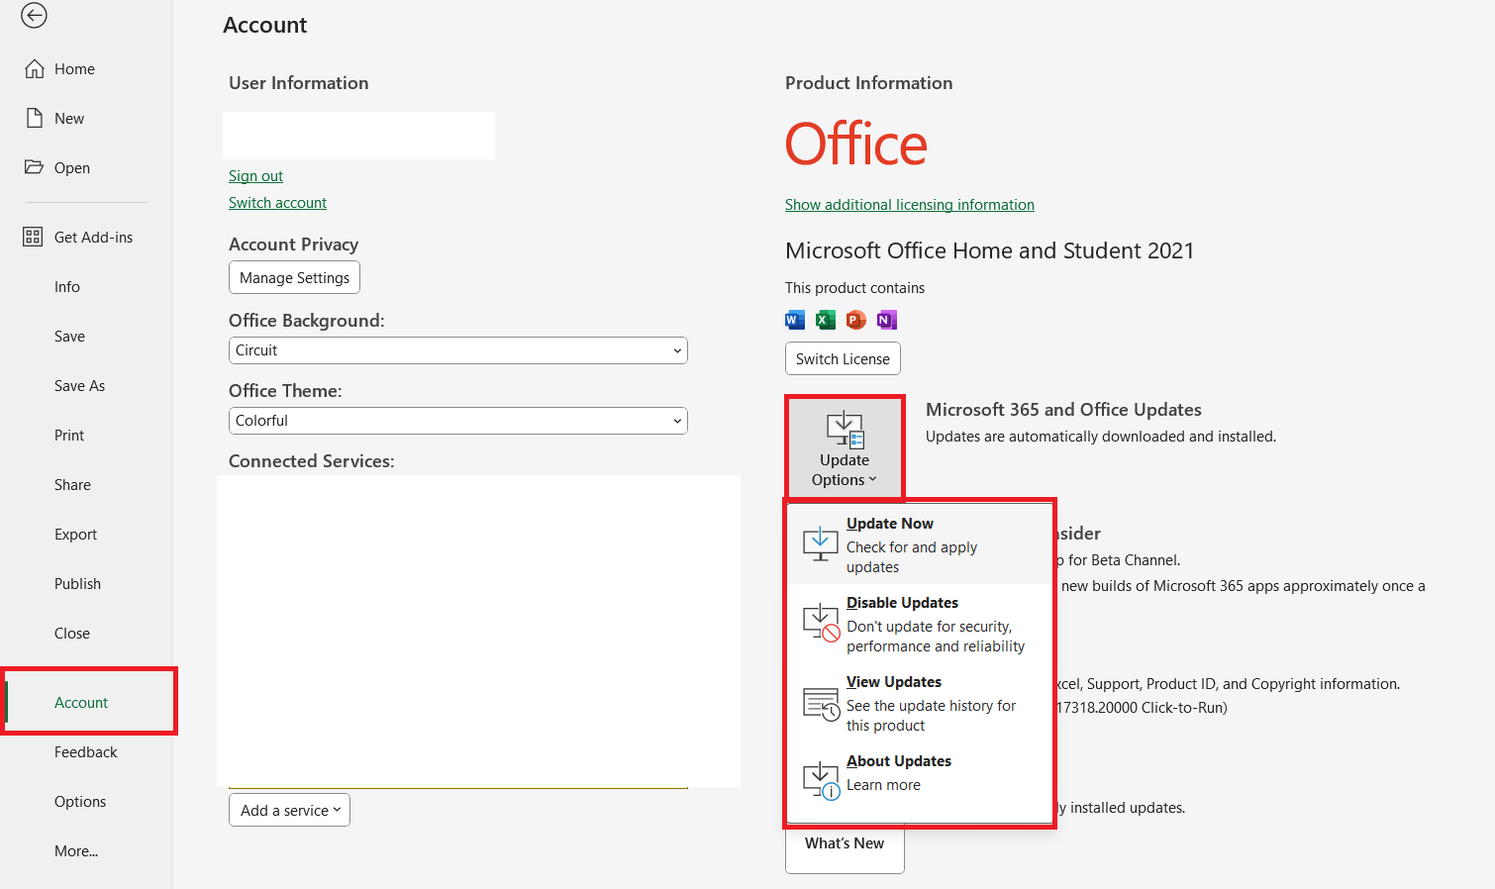Image resolution: width=1495 pixels, height=889 pixels.
Task: Open Save As in sidebar
Action: pyautogui.click(x=79, y=385)
